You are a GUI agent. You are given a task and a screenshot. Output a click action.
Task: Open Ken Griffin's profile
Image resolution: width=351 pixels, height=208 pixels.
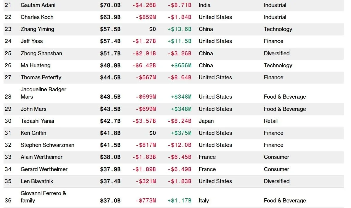pos(33,133)
